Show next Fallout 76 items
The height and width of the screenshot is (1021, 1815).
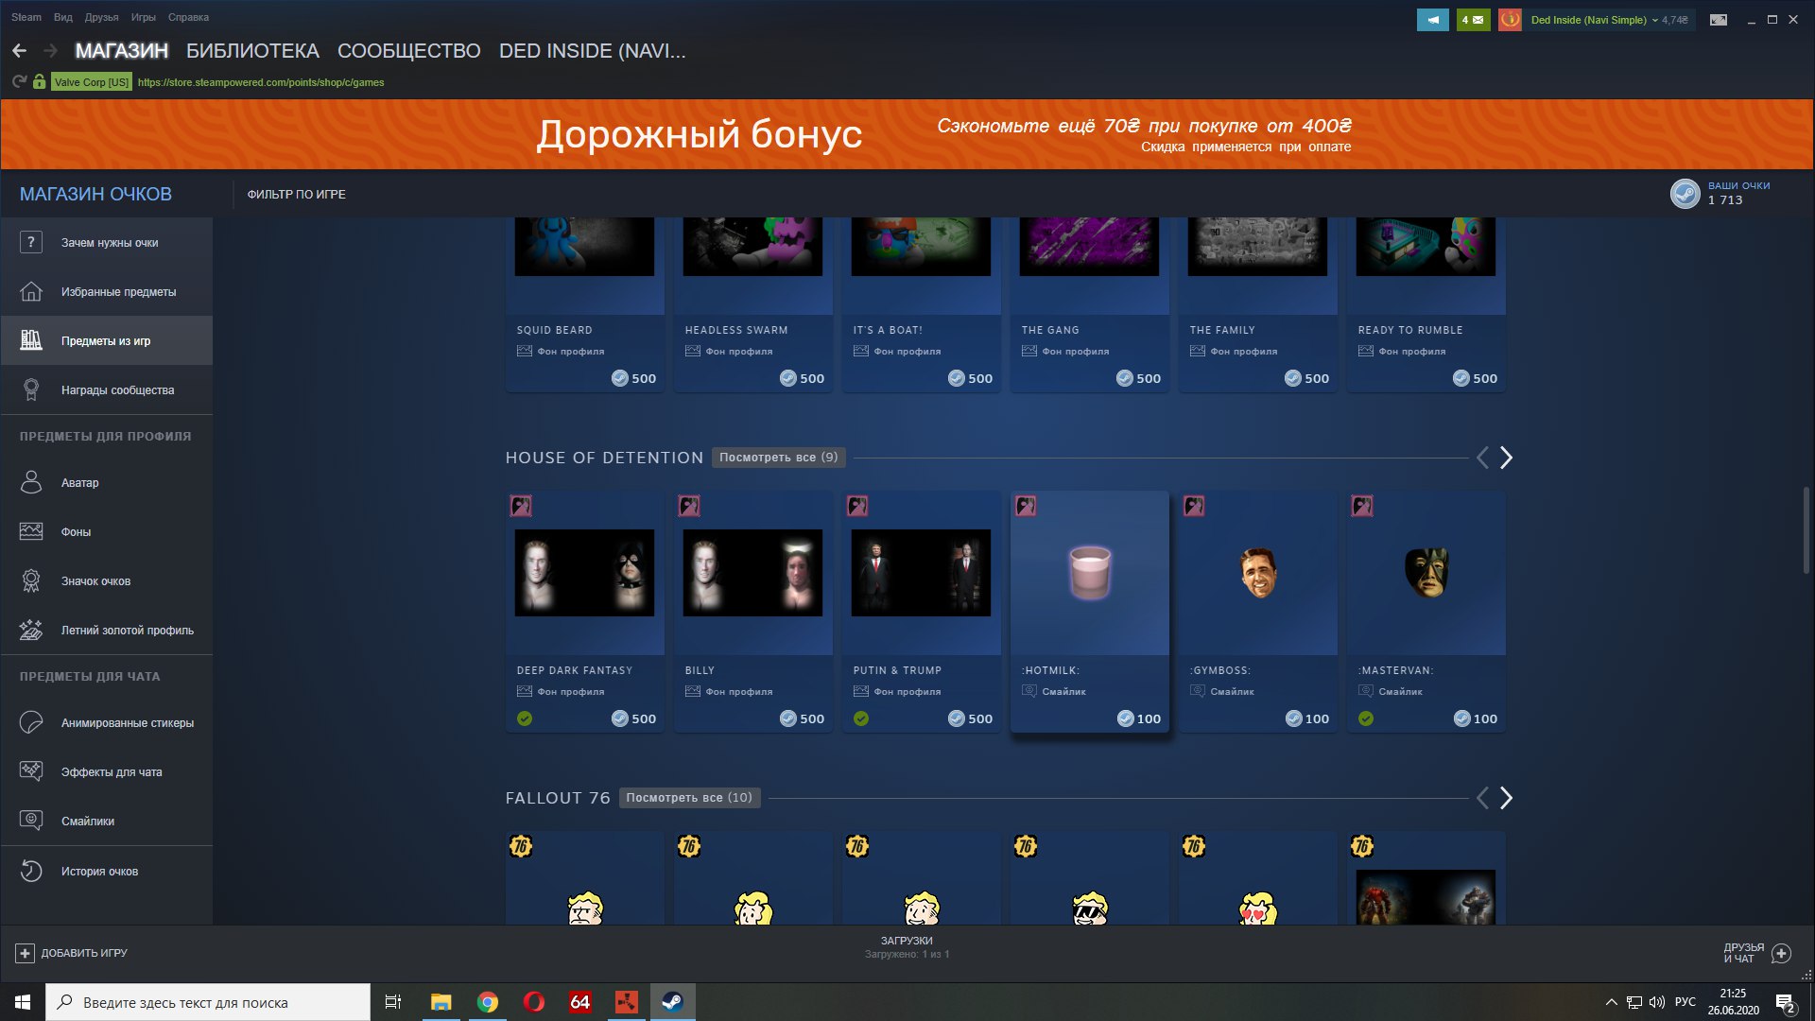tap(1506, 798)
